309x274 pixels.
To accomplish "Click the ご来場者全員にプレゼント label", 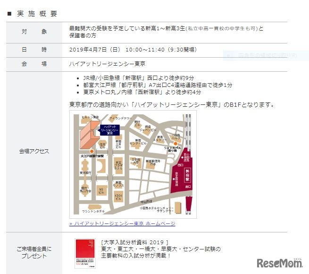I will 34,252.
